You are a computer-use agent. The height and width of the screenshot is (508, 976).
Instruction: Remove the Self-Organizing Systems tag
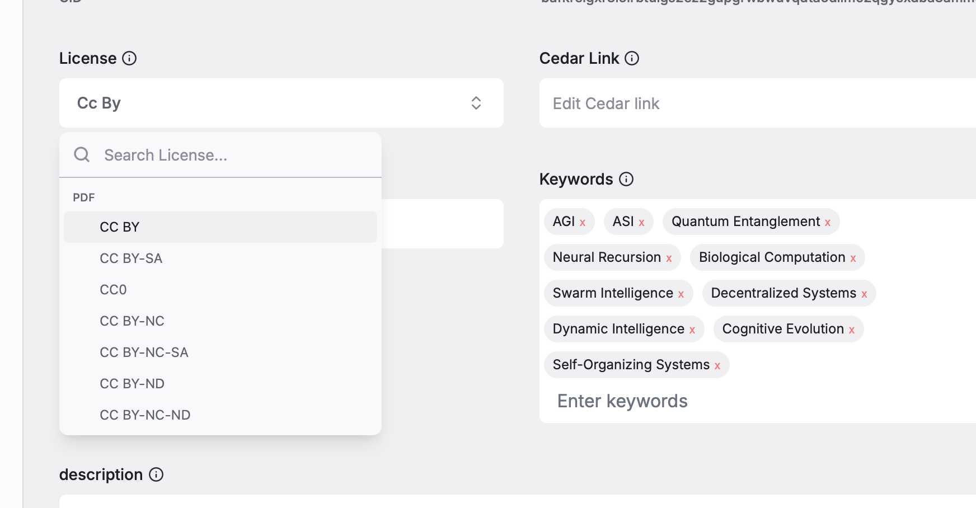coord(717,366)
